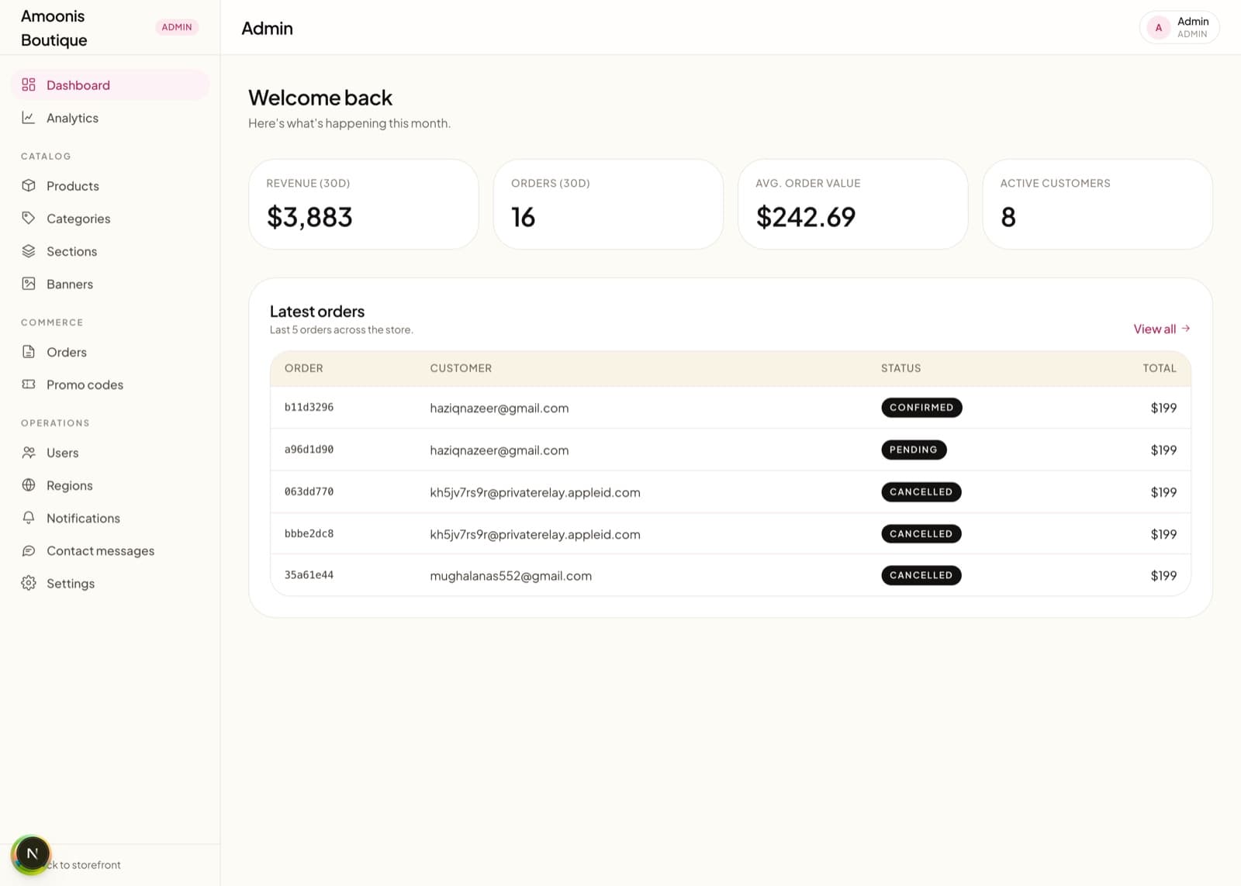Select order b11d3296
Viewport: 1241px width, 886px height.
tap(309, 407)
